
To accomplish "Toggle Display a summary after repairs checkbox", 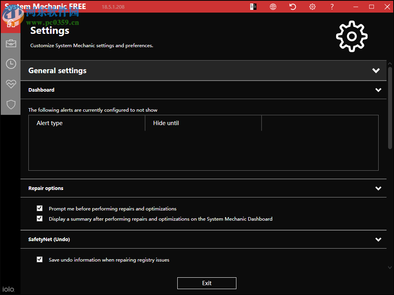I will pos(40,219).
